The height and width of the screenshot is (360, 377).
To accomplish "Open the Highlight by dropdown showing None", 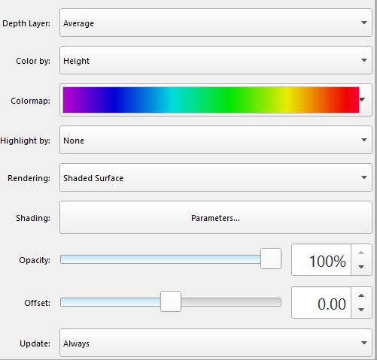I will click(216, 140).
